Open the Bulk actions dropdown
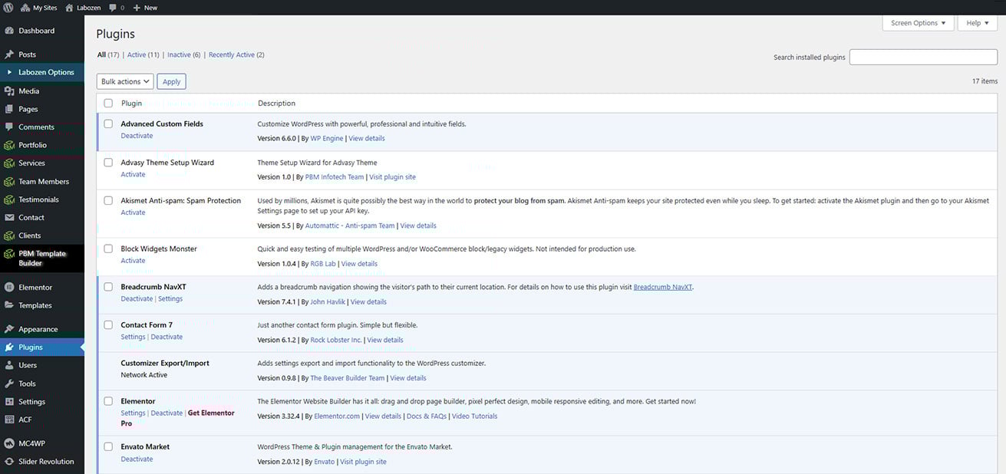The height and width of the screenshot is (474, 1006). point(125,81)
